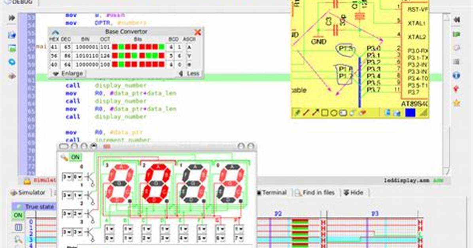
Task: Click the ASCII field containing A
Action: coord(189,47)
